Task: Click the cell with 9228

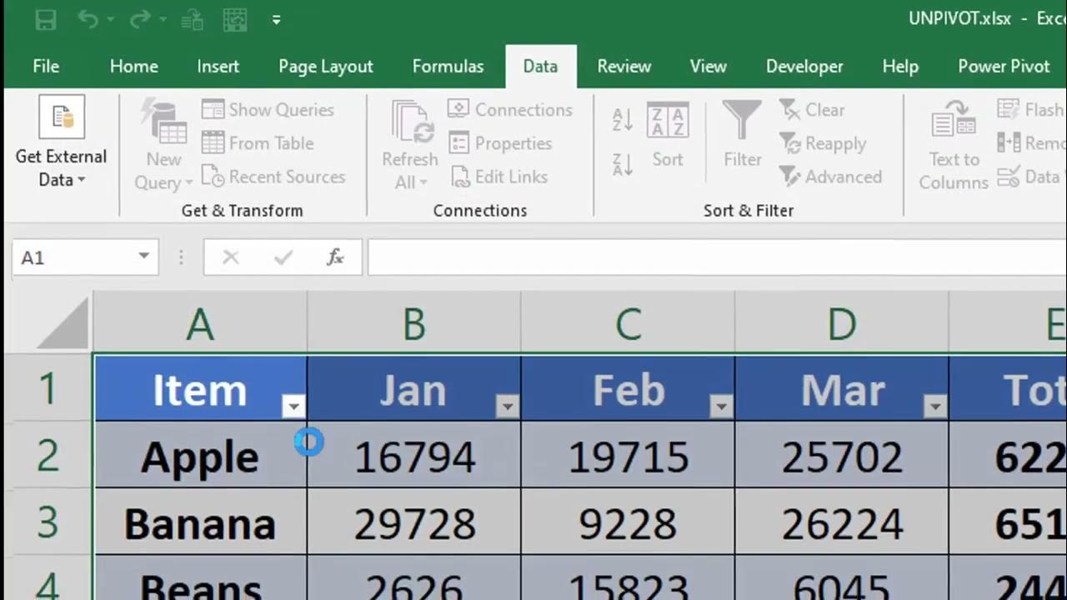Action: coord(628,522)
